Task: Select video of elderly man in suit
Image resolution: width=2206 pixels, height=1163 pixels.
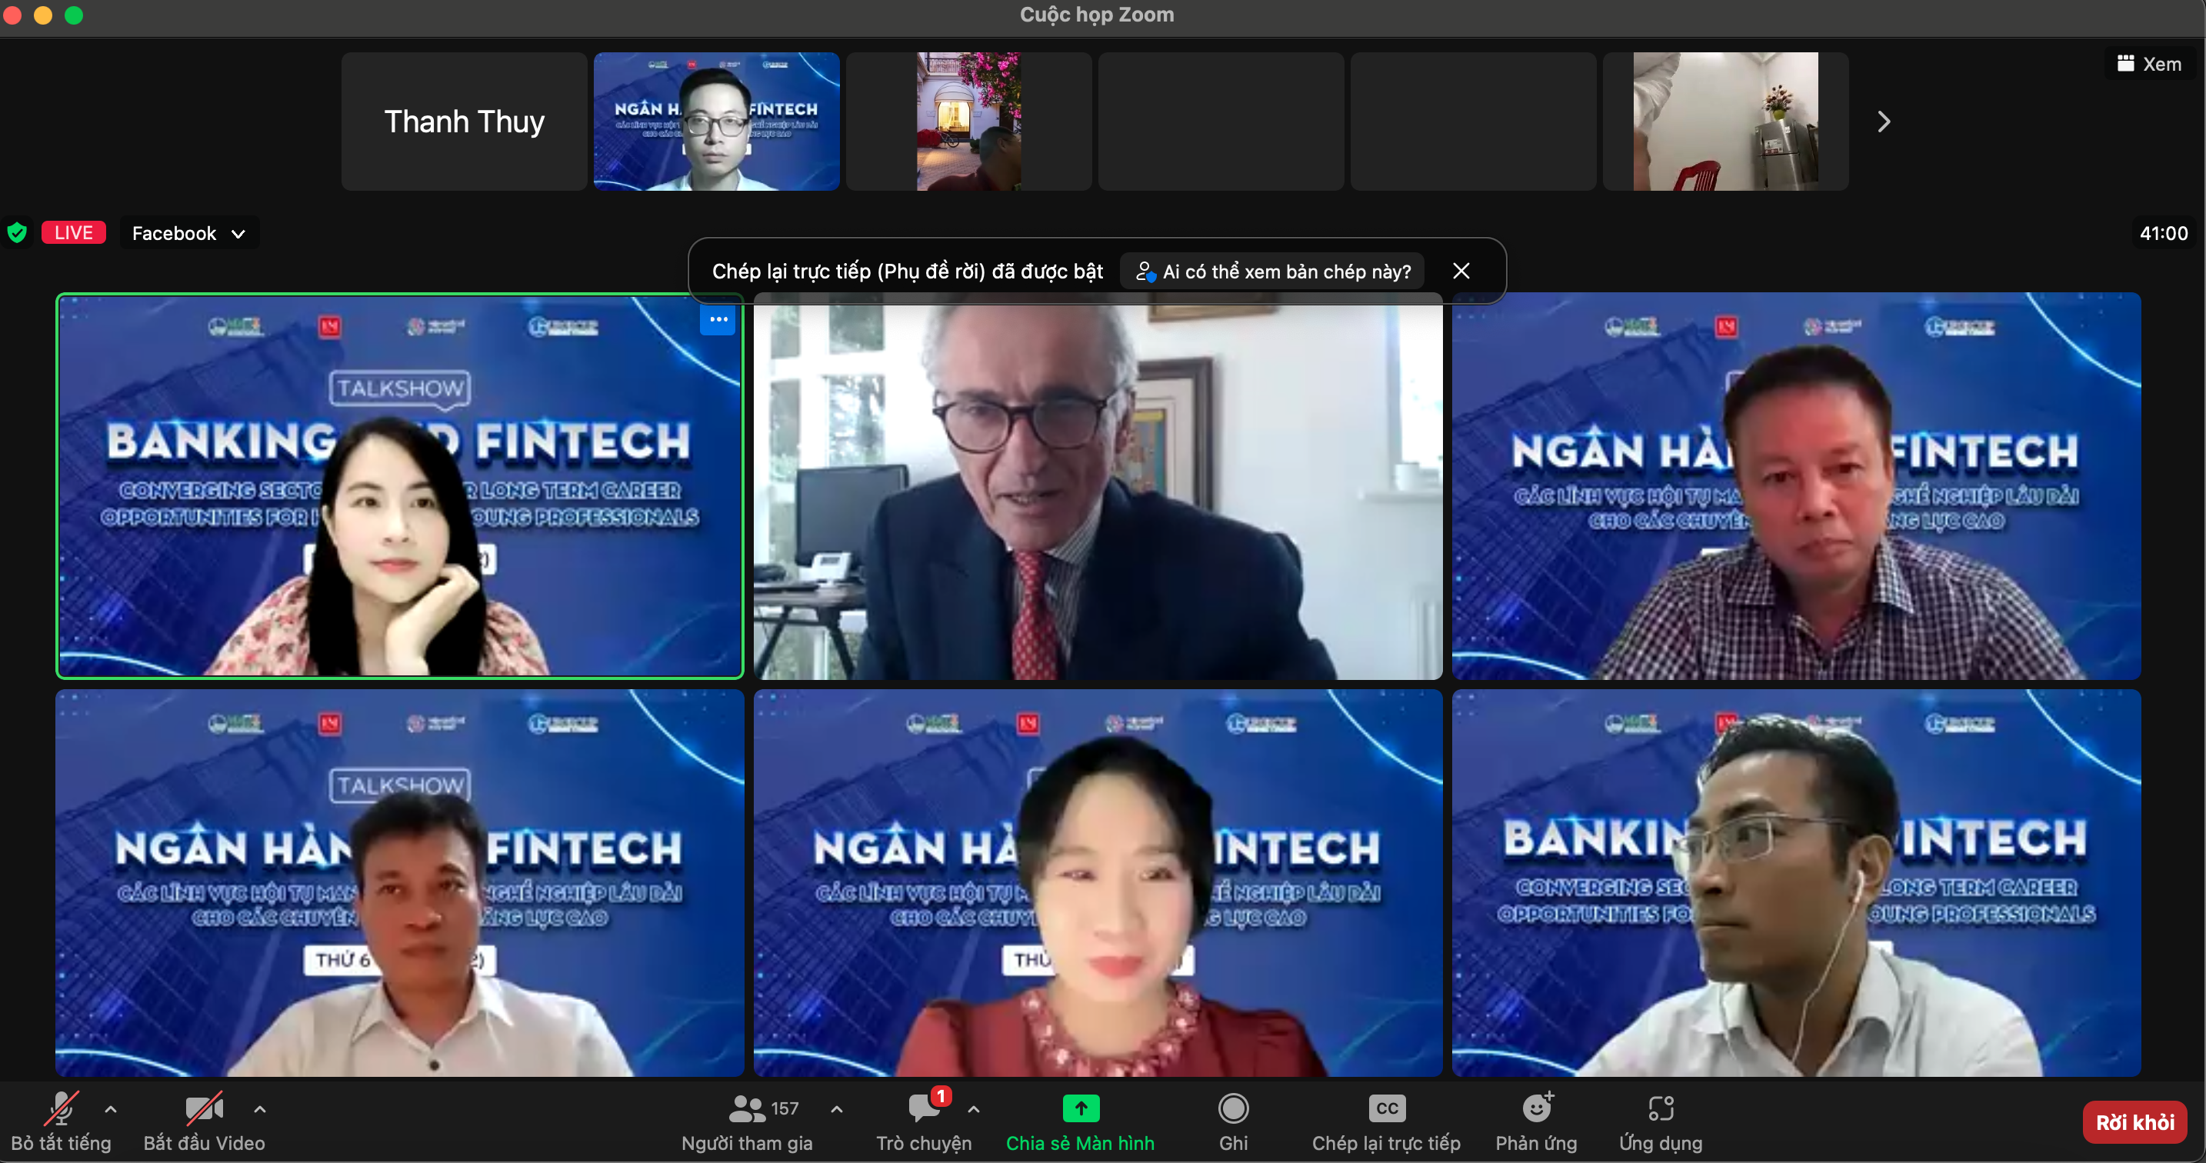Action: tap(1098, 485)
